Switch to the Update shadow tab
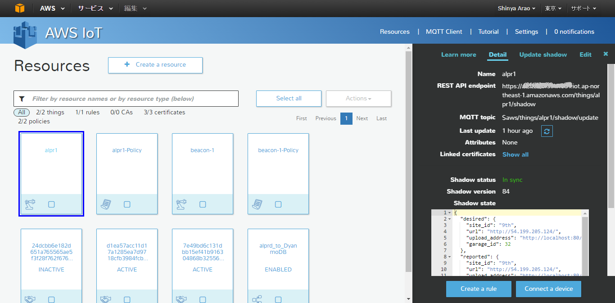This screenshot has height=303, width=615. (543, 54)
